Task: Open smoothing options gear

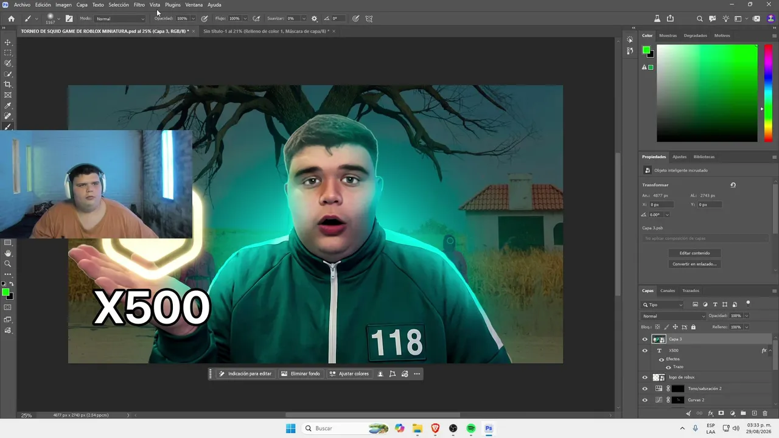Action: point(314,19)
